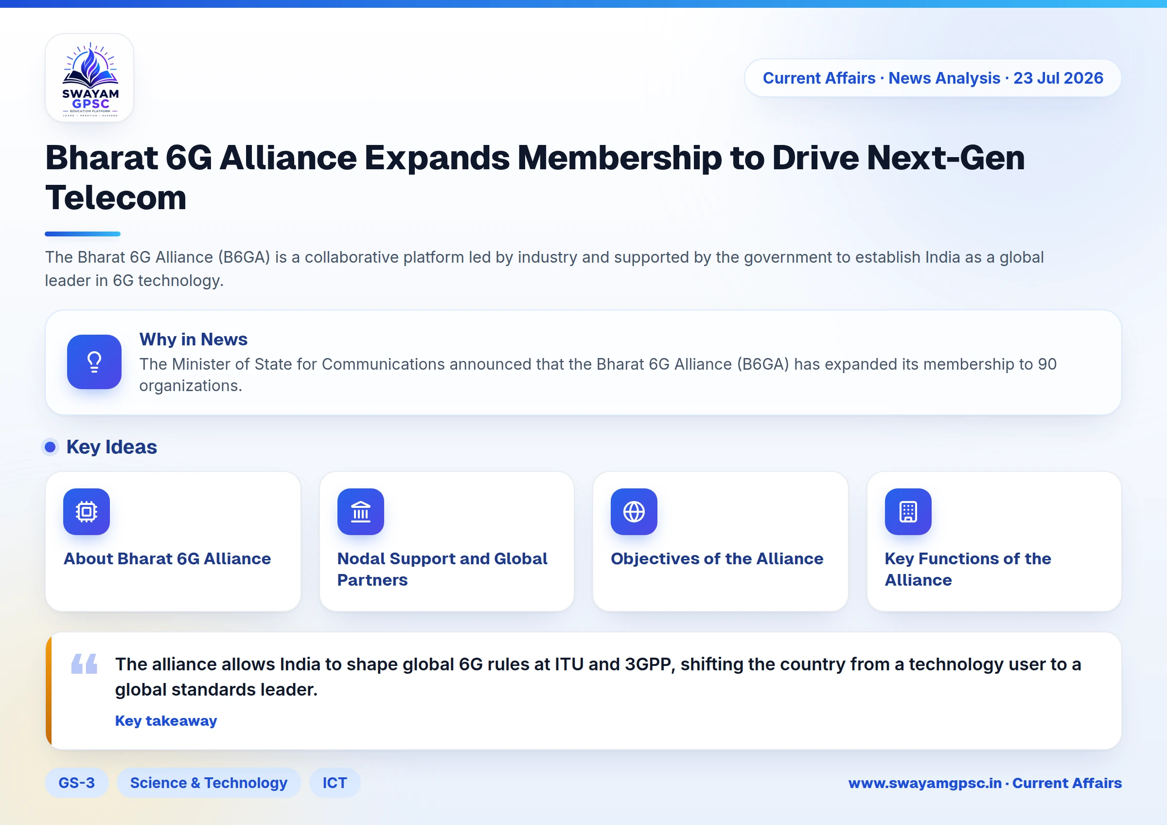Click the ITU and 3GPP takeaway quote
The height and width of the screenshot is (825, 1167).
tap(598, 677)
